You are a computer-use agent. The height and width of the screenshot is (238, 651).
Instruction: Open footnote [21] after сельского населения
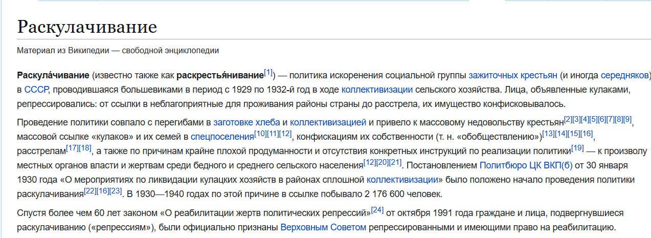[x=395, y=162]
